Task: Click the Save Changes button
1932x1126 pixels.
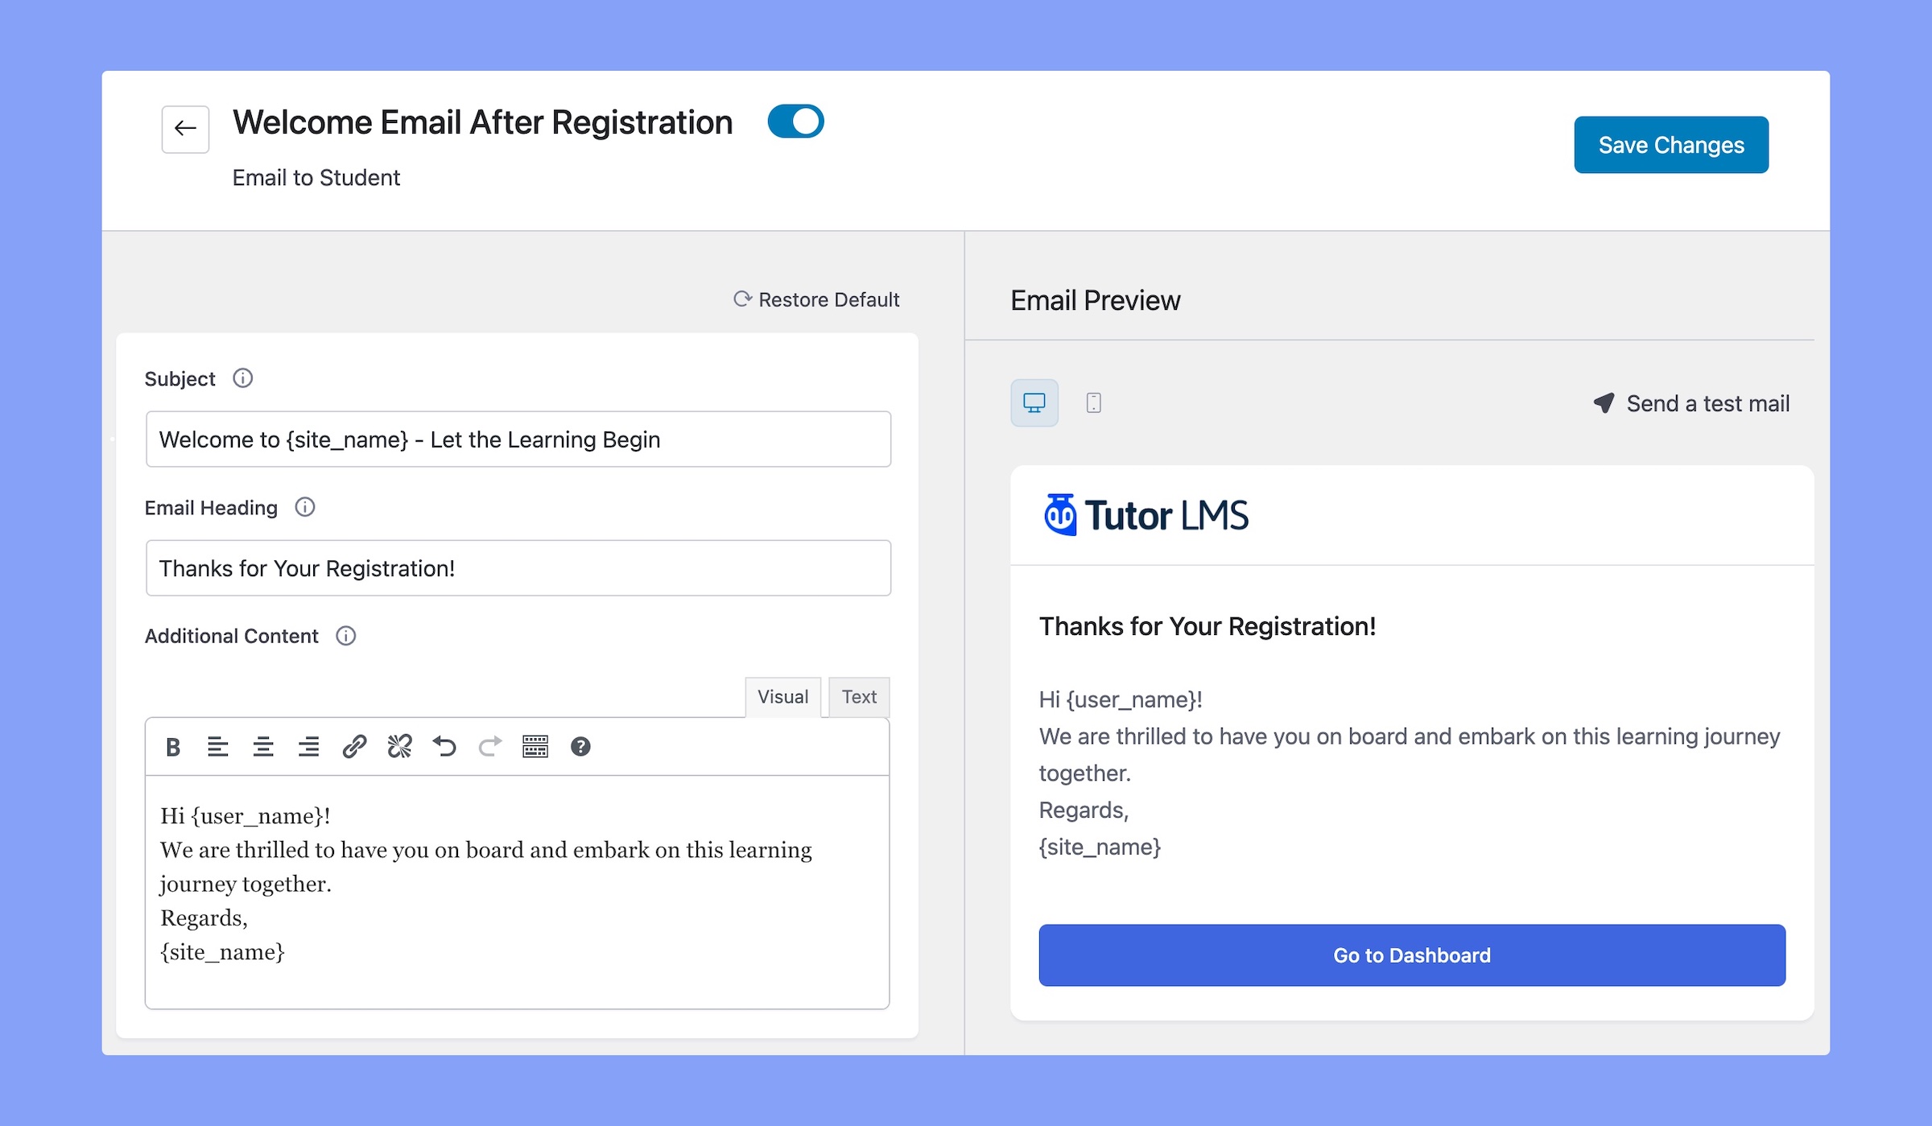Action: point(1670,143)
